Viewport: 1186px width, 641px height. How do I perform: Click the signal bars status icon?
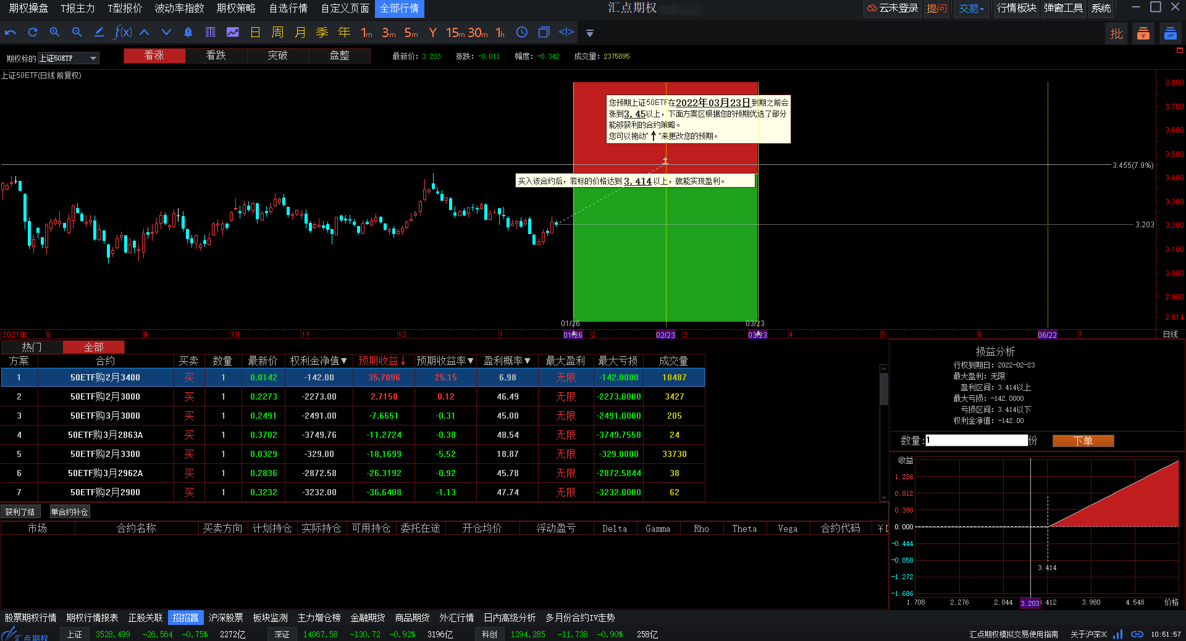coord(1118,634)
